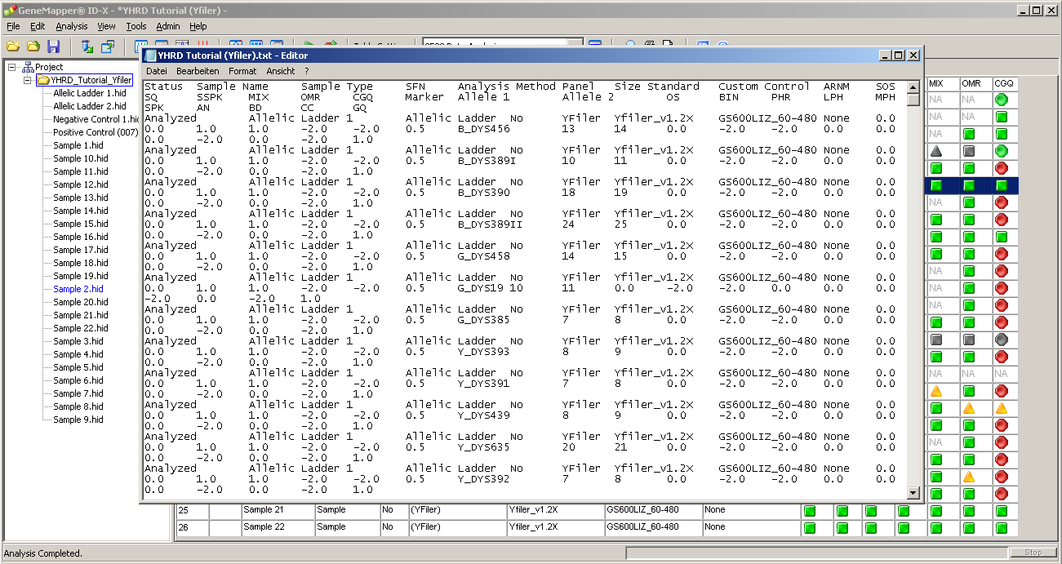The height and width of the screenshot is (564, 1062).
Task: Open the Datei menu in the Editor
Action: coord(156,71)
